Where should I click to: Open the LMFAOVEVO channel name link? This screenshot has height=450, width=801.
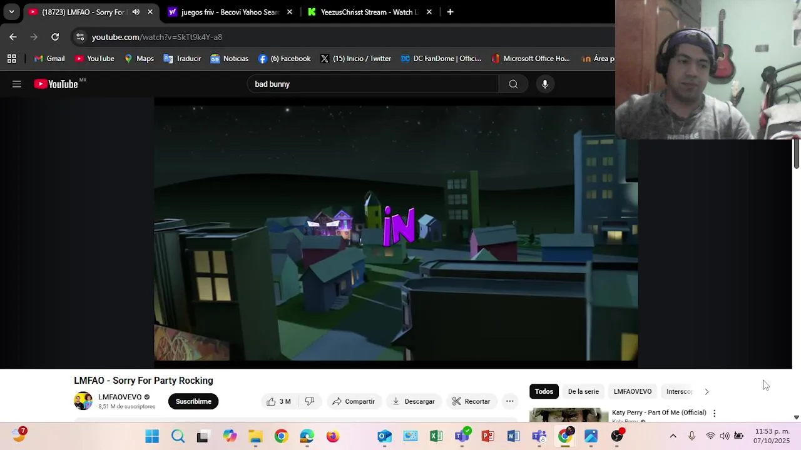click(120, 397)
